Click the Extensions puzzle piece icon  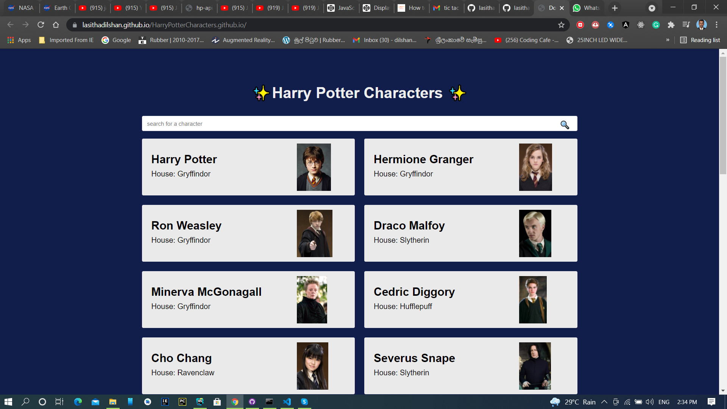point(671,25)
